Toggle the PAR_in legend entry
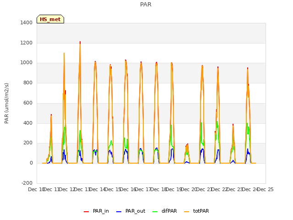 (97, 211)
